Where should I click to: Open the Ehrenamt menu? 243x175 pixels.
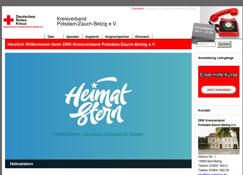click(142, 37)
